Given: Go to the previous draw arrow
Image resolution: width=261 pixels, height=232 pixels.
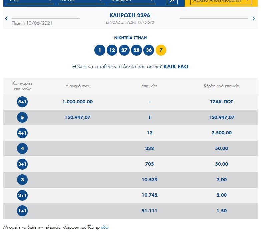Looking at the screenshot, I should 6,19.
